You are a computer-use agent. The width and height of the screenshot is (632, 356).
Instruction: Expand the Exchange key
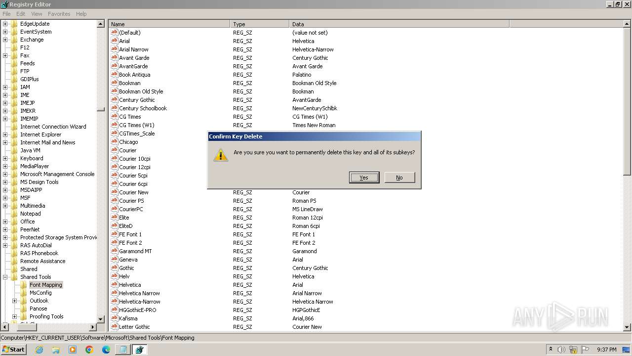click(x=5, y=40)
